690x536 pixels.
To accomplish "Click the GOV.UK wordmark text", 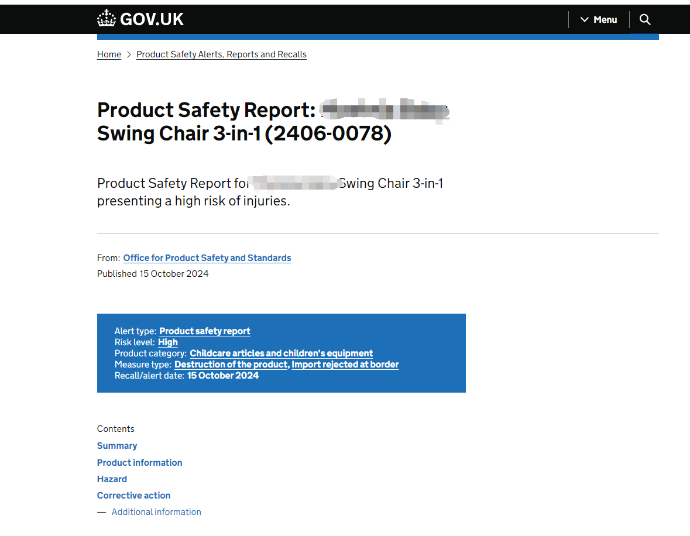I will 151,18.
